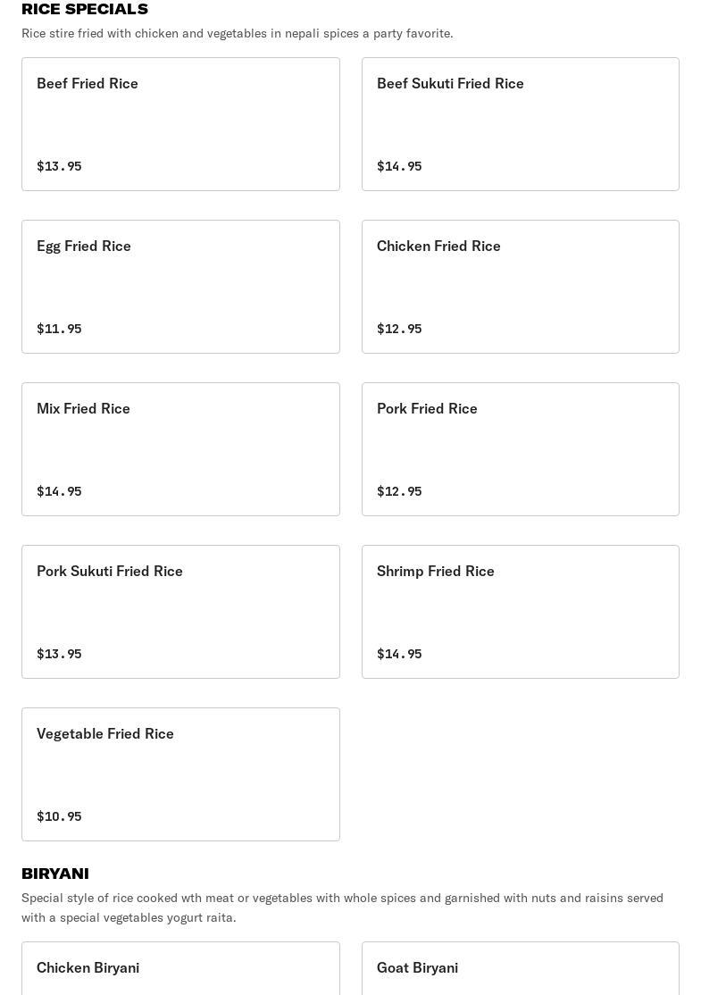Screen dimensions: 701x995
Task: Click the Pork Fried Rice card
Action: coord(520,449)
